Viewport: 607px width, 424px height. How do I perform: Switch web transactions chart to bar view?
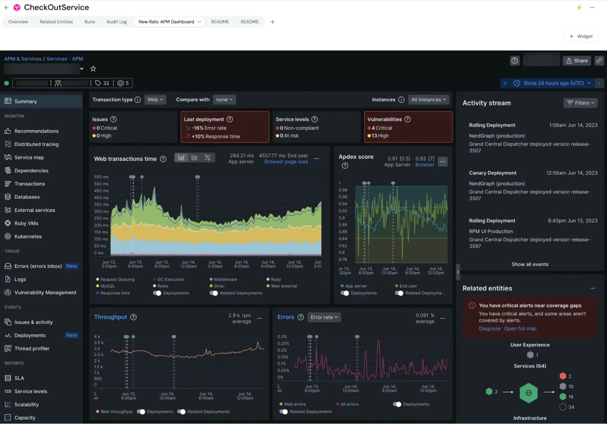(x=194, y=158)
